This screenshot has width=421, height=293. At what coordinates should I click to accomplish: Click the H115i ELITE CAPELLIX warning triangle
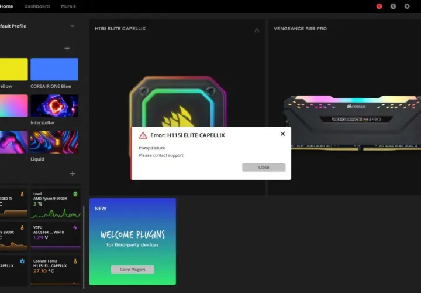point(257,30)
